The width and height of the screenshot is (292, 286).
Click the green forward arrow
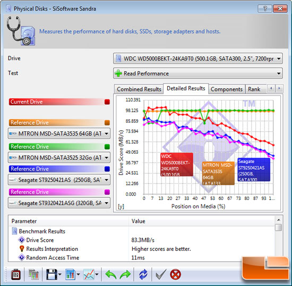click(125, 274)
